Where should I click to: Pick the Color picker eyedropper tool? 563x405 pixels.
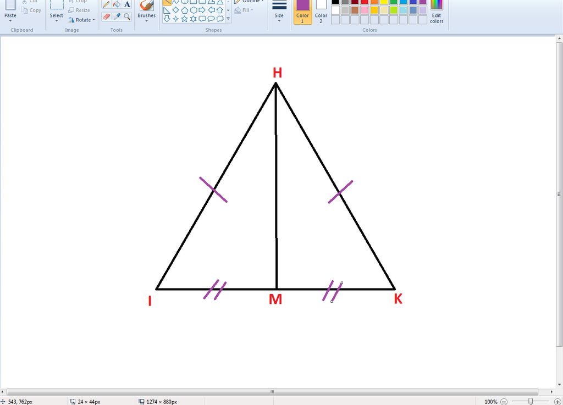point(117,16)
